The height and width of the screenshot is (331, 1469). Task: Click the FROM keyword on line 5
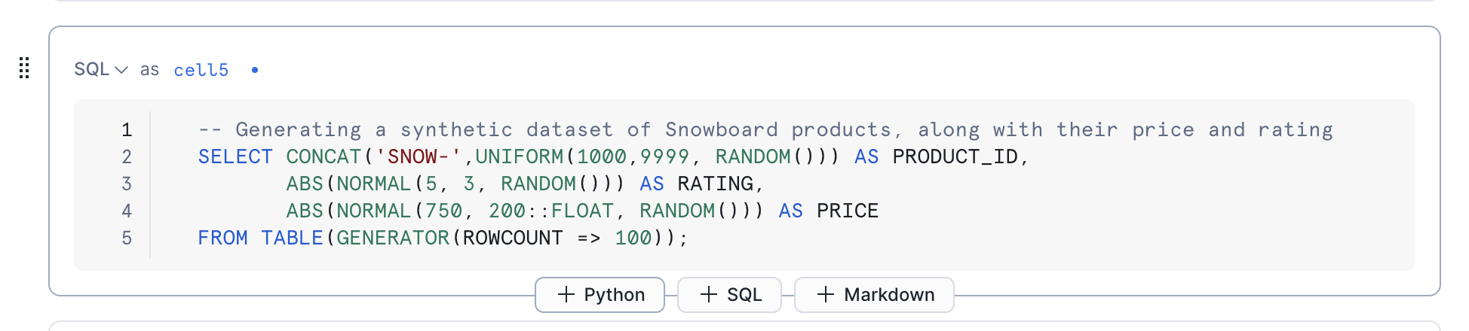tap(222, 238)
